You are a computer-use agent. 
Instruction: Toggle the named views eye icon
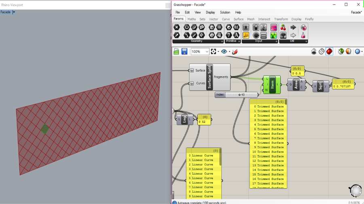[224, 51]
